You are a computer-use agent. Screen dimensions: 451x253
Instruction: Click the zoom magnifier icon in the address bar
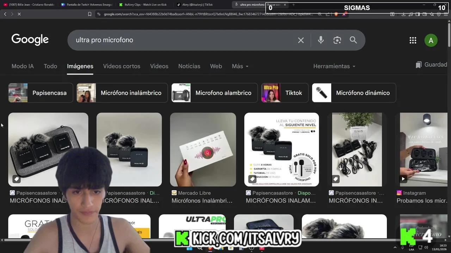320,14
